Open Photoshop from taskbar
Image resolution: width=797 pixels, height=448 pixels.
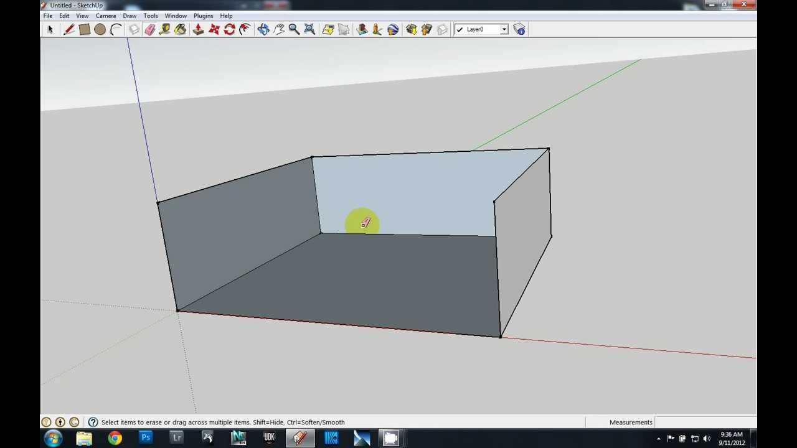click(146, 438)
